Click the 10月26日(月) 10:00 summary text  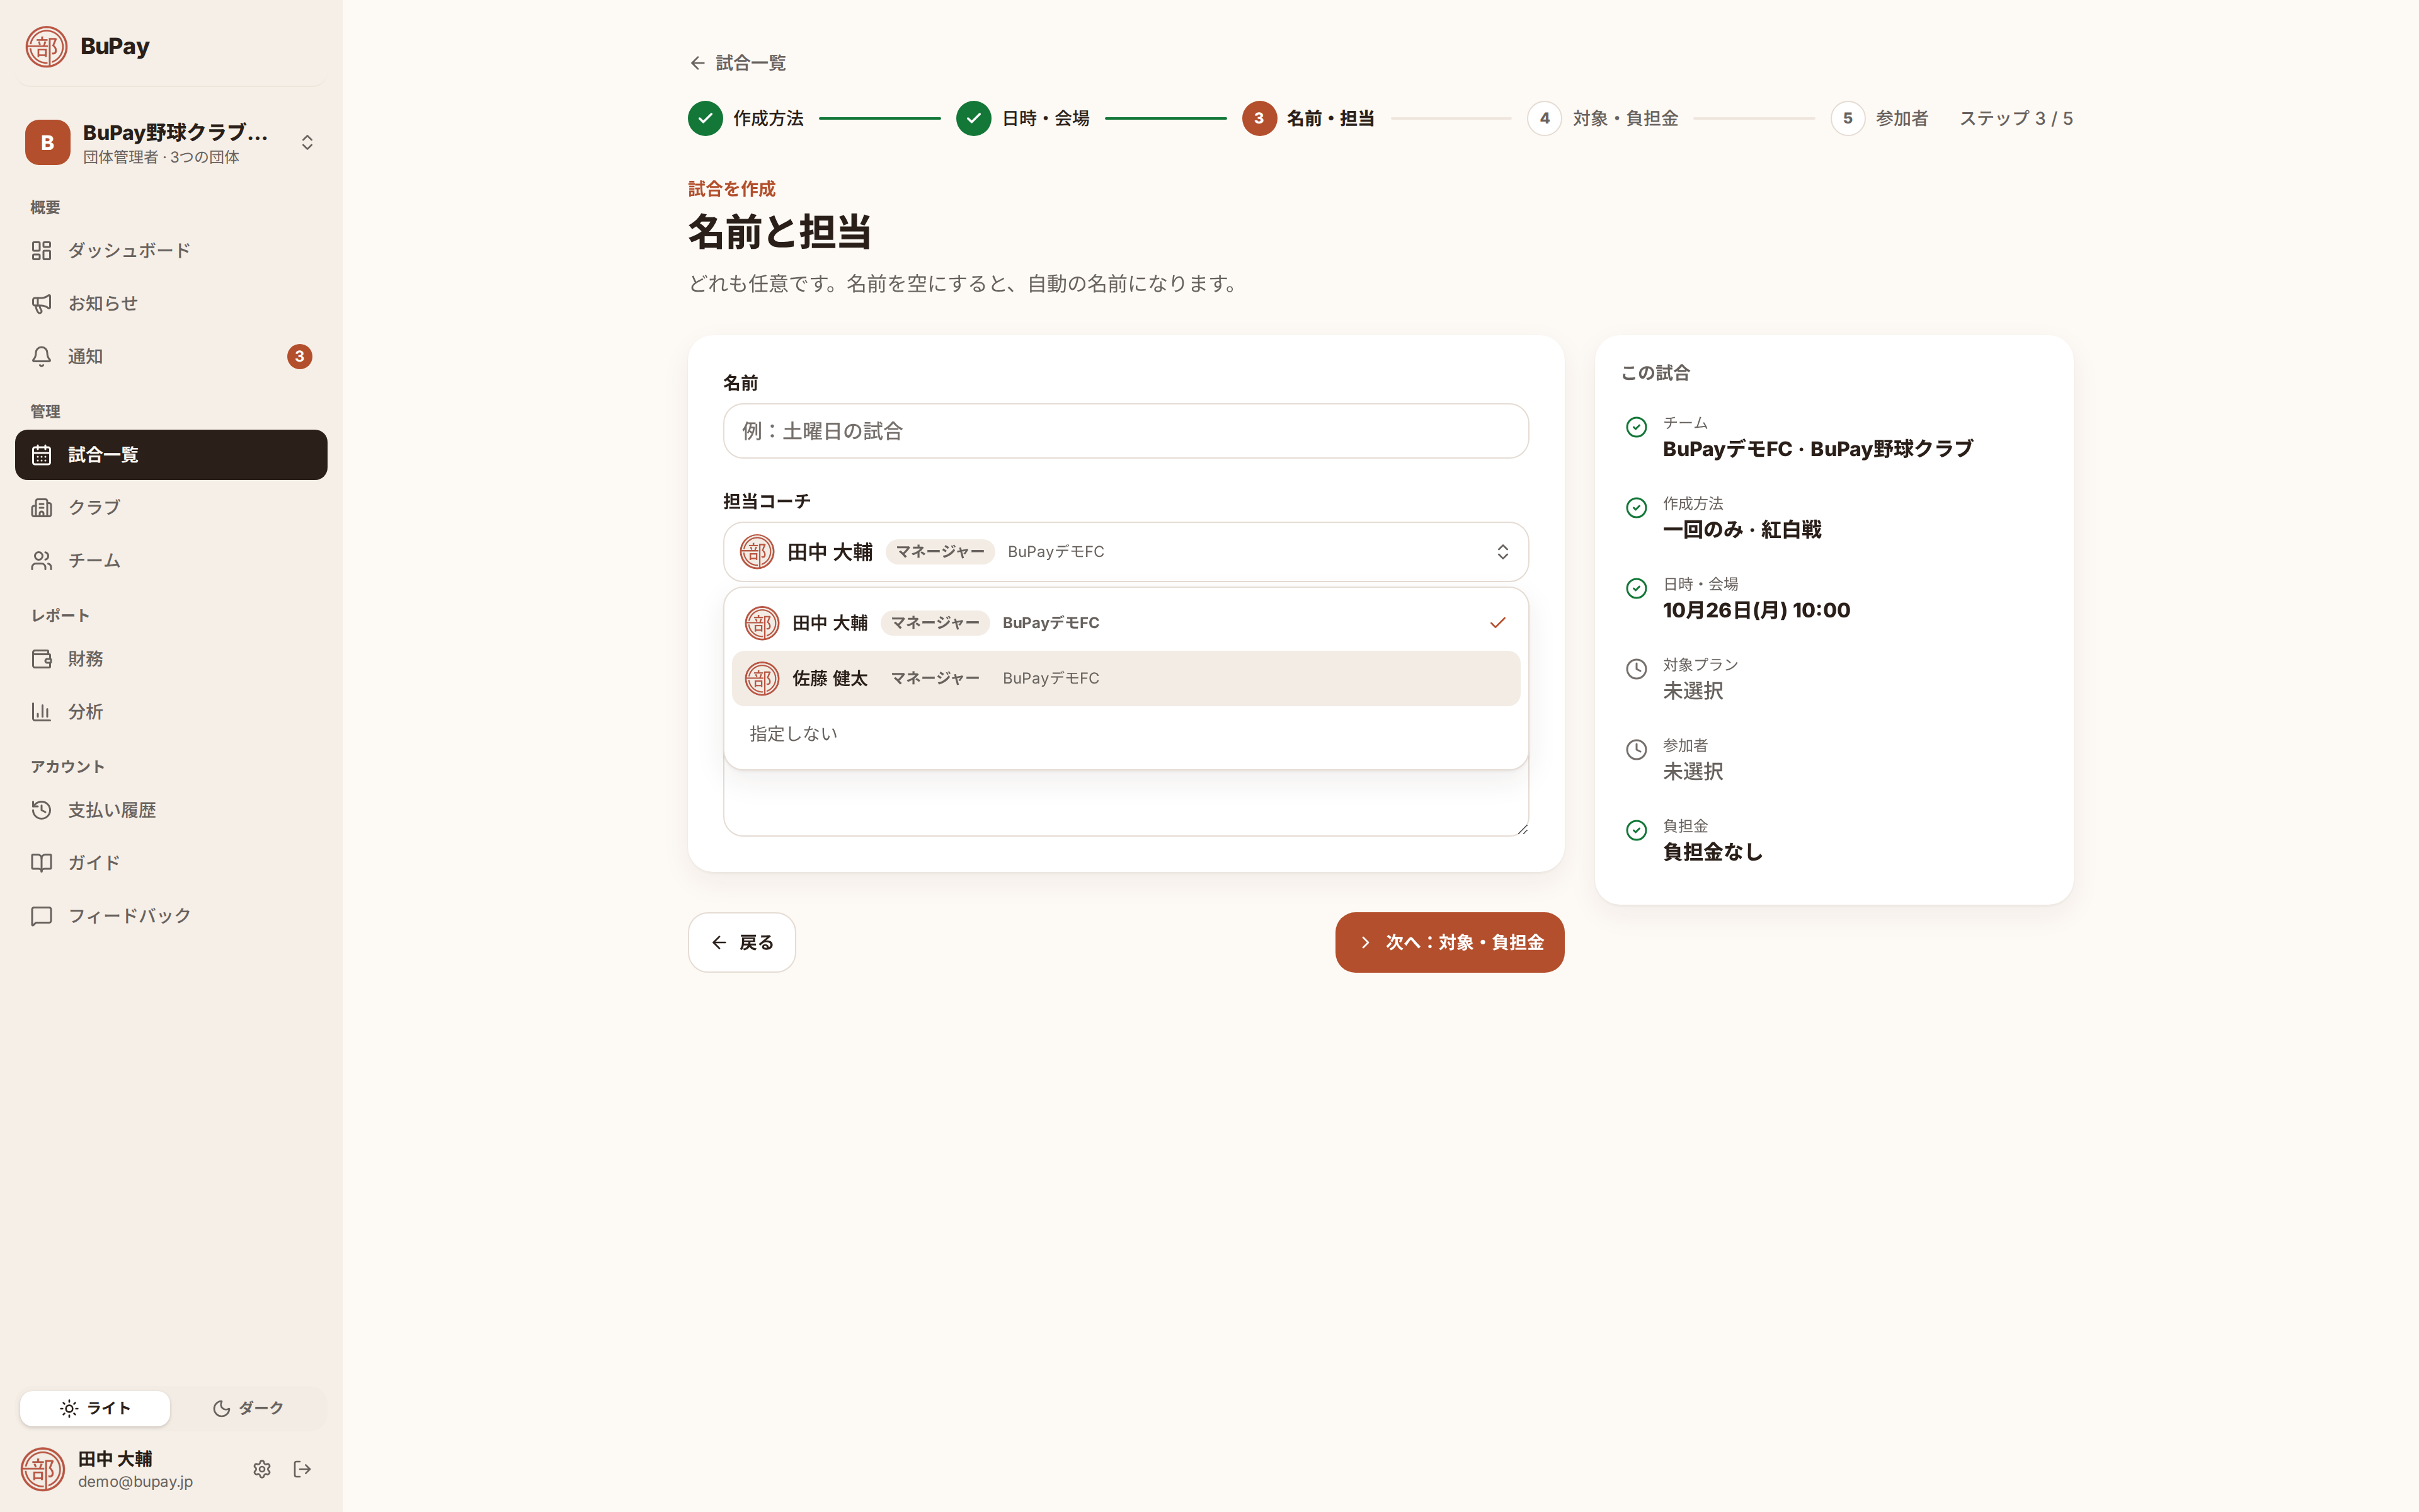click(1756, 610)
